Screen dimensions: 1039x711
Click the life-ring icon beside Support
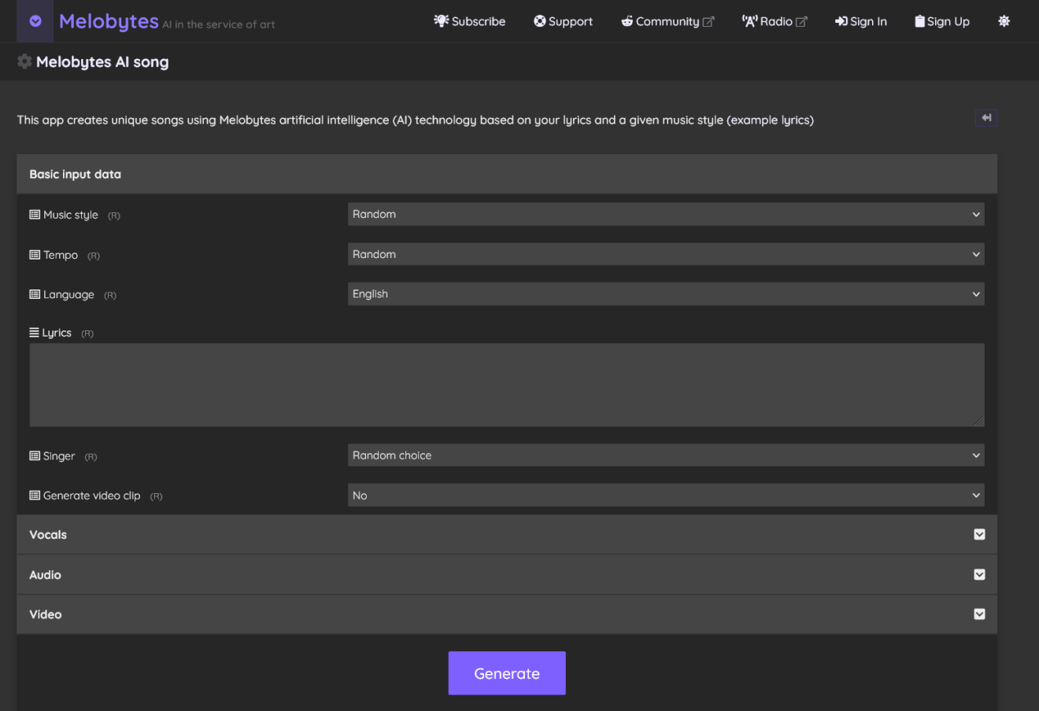pyautogui.click(x=539, y=21)
